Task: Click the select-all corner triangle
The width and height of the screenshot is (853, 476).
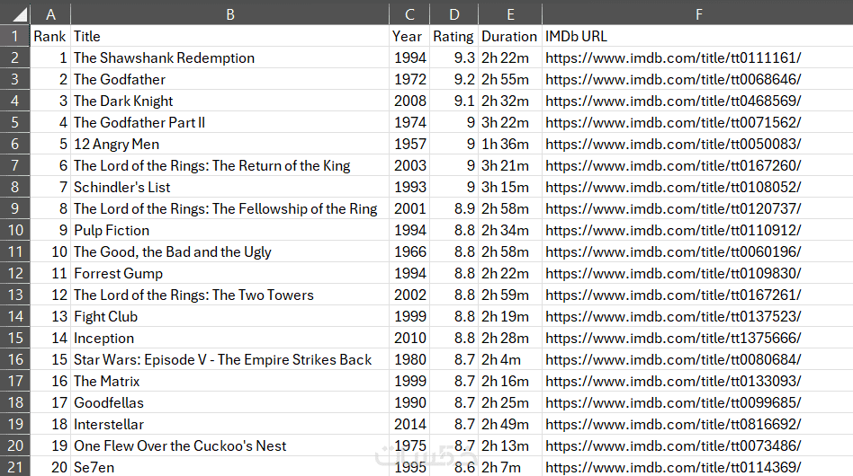Action: [x=14, y=13]
